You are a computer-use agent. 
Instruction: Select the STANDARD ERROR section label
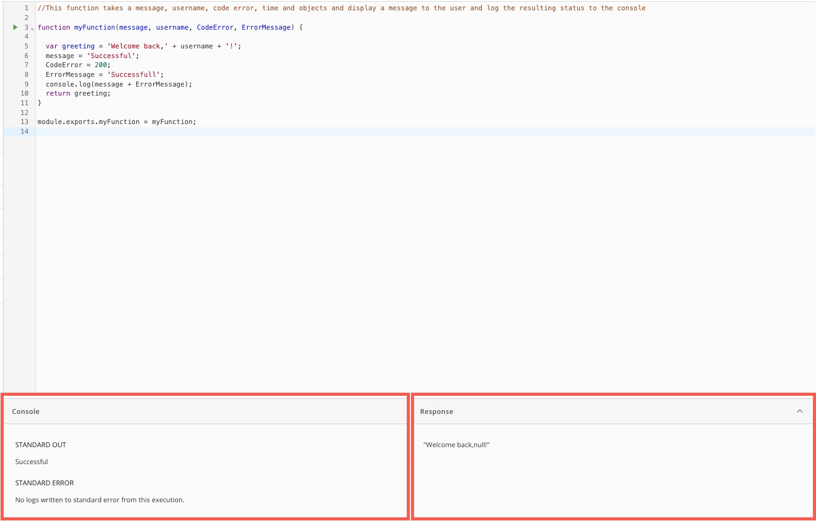[x=44, y=482]
